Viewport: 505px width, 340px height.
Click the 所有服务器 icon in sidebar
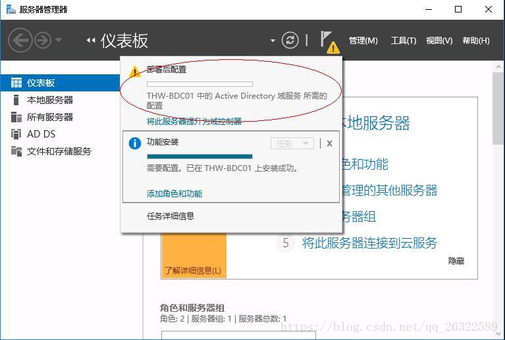pos(16,117)
